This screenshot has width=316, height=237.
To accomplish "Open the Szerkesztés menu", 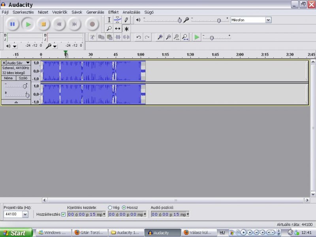I will 23,12.
